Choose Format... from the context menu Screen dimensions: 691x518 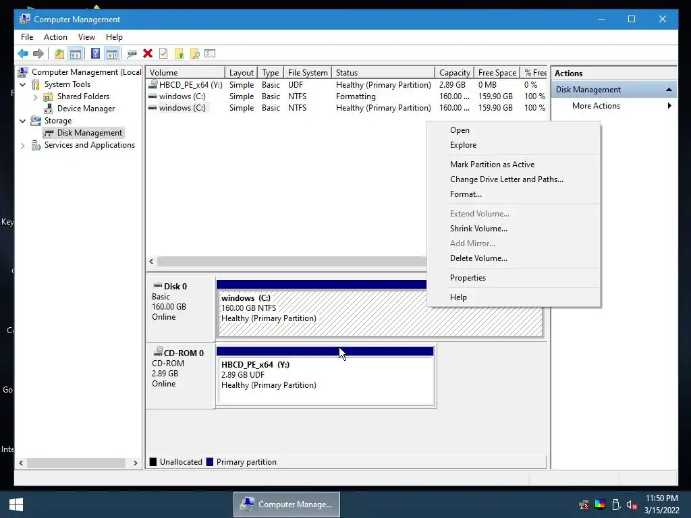pos(514,194)
